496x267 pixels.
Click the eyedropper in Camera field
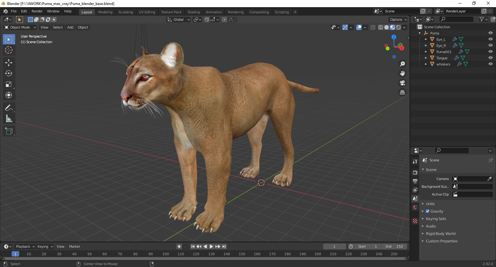(x=489, y=179)
